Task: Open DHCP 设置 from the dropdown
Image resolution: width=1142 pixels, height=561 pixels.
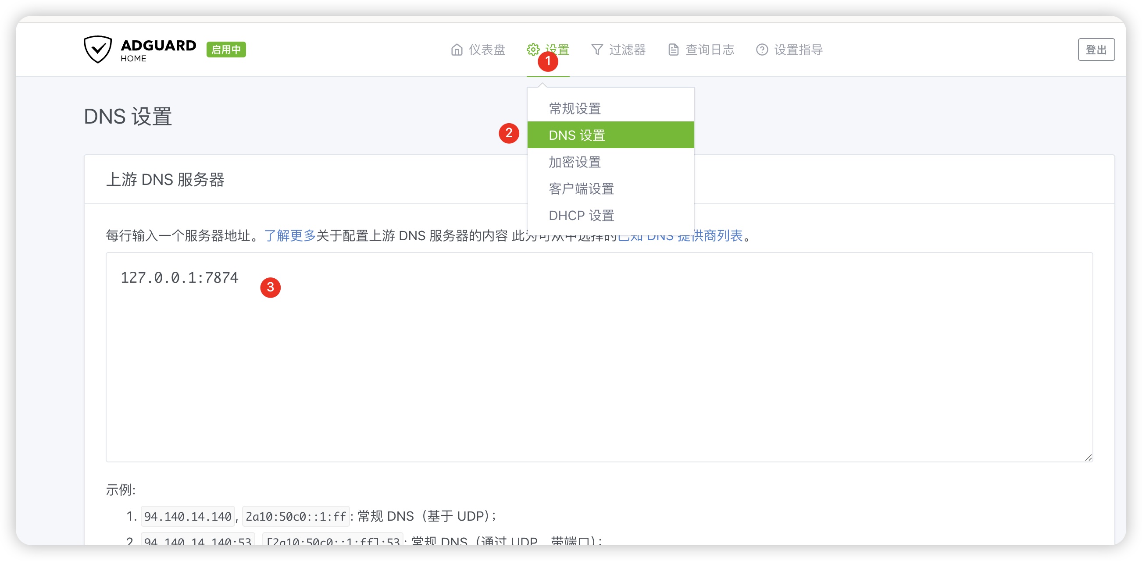Action: pos(581,216)
